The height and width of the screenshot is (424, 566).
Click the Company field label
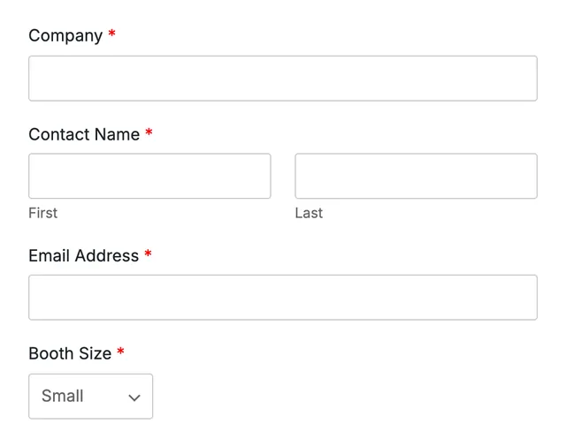point(65,35)
